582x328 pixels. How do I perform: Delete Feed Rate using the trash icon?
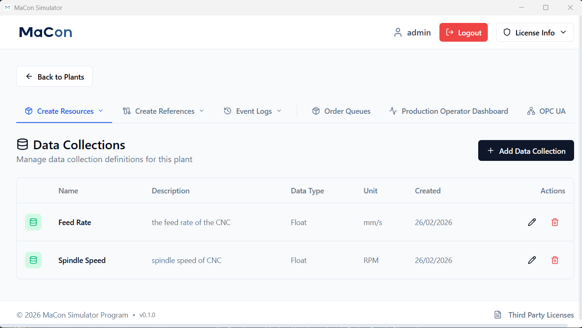tap(554, 222)
